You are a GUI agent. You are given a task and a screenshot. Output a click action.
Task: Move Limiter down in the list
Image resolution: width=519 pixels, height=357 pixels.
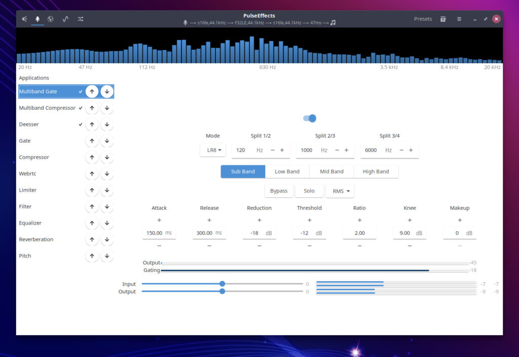(107, 190)
